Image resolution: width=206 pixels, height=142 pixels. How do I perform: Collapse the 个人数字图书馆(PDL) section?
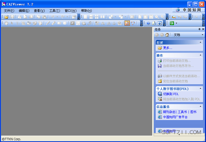200,88
